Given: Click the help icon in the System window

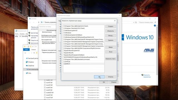Looking at the screenshot, I should 155,26.
